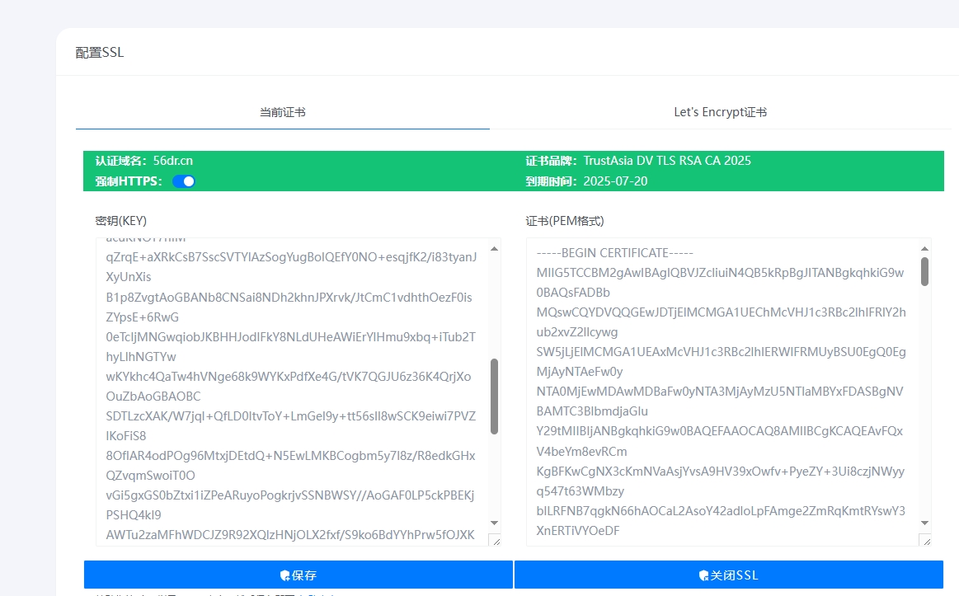
Task: Click the PEM textarea scrollbar thumb
Action: [924, 271]
